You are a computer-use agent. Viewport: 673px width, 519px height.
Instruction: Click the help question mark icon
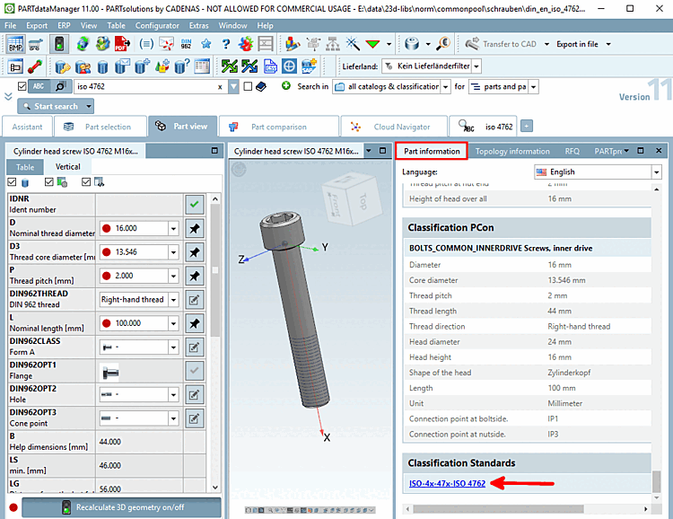[x=225, y=44]
